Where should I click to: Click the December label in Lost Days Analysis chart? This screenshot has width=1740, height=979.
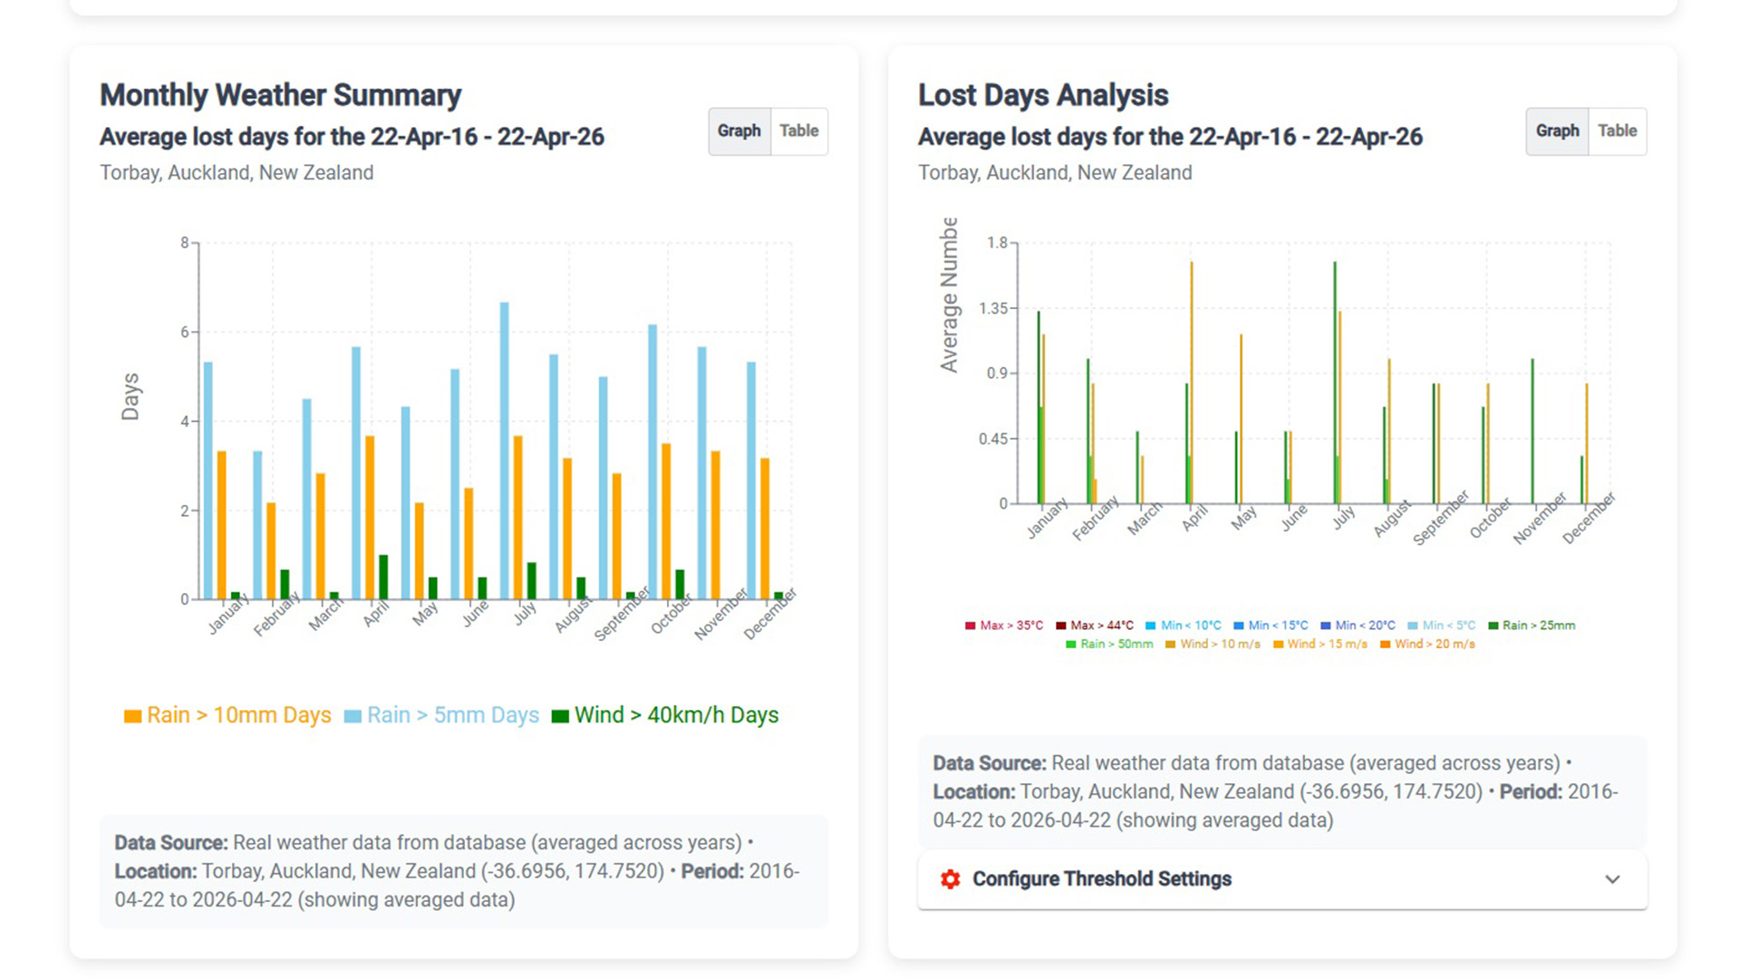pos(1589,518)
